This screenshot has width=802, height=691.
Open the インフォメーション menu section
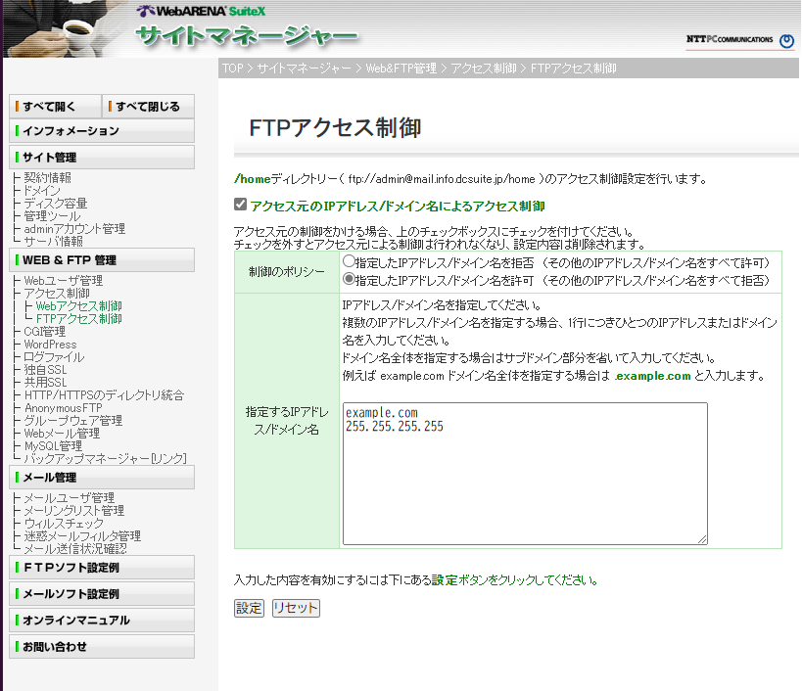tap(102, 130)
